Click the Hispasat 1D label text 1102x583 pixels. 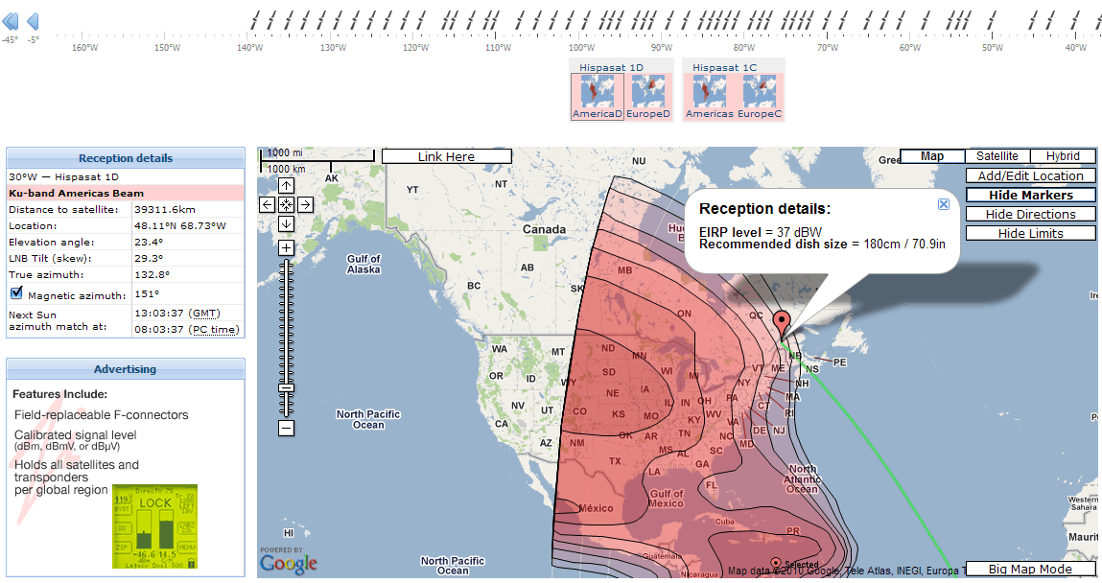click(x=611, y=67)
